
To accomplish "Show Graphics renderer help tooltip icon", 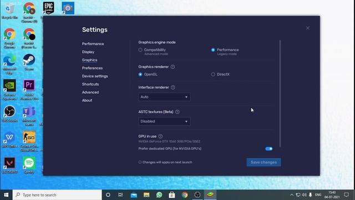I will point(173,67).
